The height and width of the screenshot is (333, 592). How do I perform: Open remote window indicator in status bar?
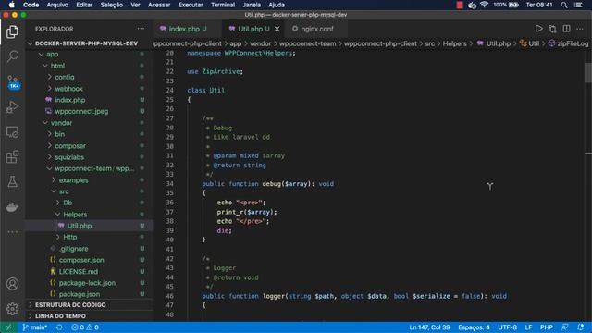pyautogui.click(x=8, y=327)
